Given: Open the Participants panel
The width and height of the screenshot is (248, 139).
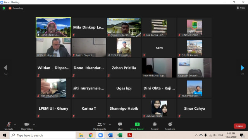Looking at the screenshot, I should pyautogui.click(x=100, y=126).
